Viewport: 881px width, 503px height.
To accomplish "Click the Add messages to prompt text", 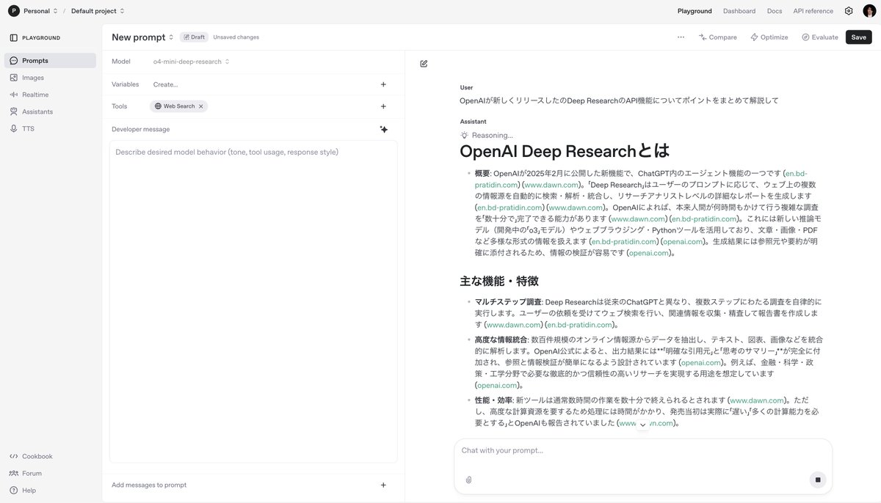I will point(149,485).
